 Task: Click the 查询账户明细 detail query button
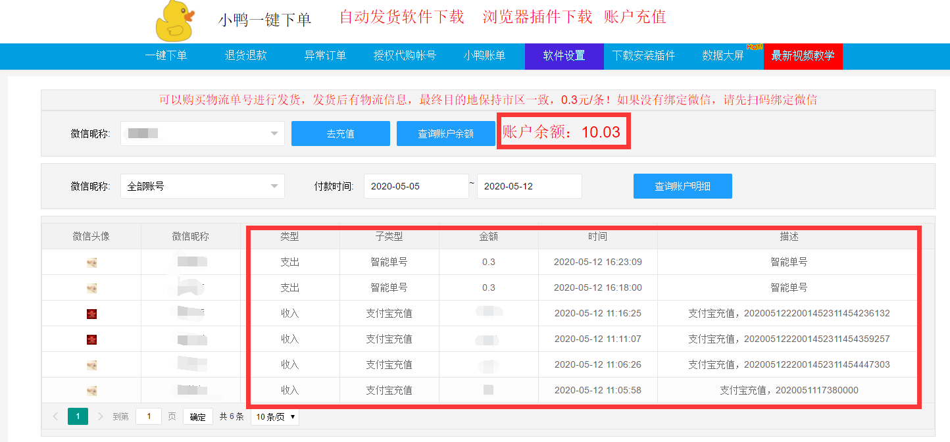click(x=682, y=186)
